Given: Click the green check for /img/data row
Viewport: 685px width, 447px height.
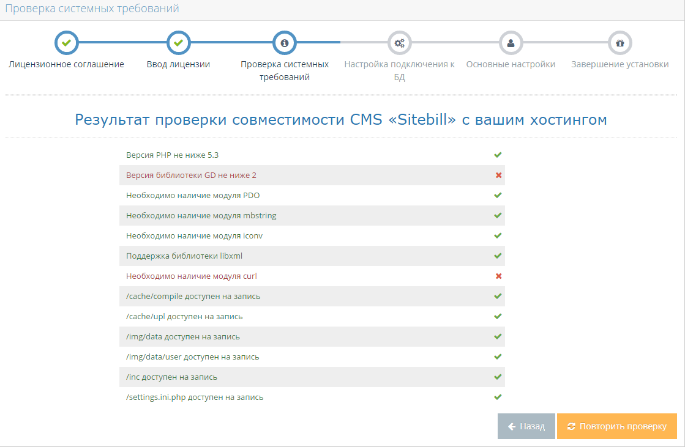Looking at the screenshot, I should point(498,336).
